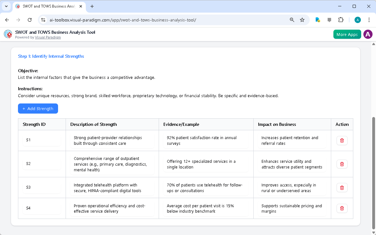
Task: Reload the page using the refresh icon
Action: (x=30, y=20)
